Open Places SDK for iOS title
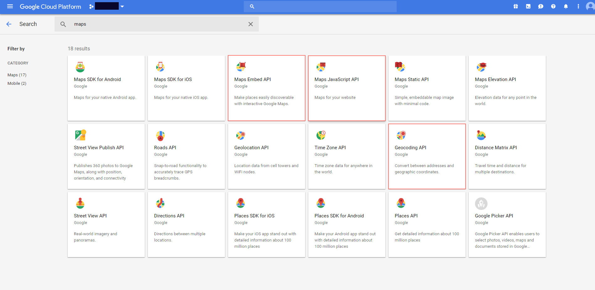 (x=254, y=216)
